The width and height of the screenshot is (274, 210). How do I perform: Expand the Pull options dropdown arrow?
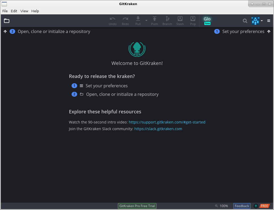pos(146,21)
